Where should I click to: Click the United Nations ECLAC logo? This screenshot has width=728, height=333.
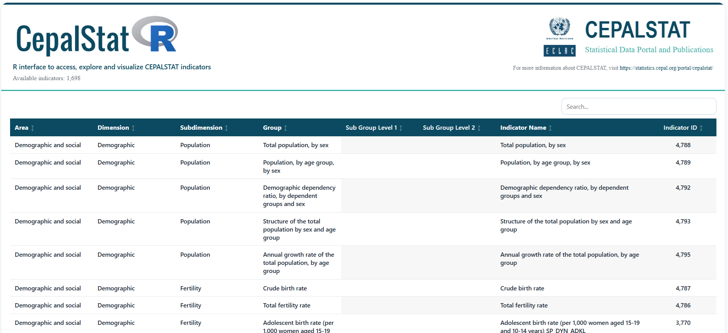pyautogui.click(x=560, y=37)
